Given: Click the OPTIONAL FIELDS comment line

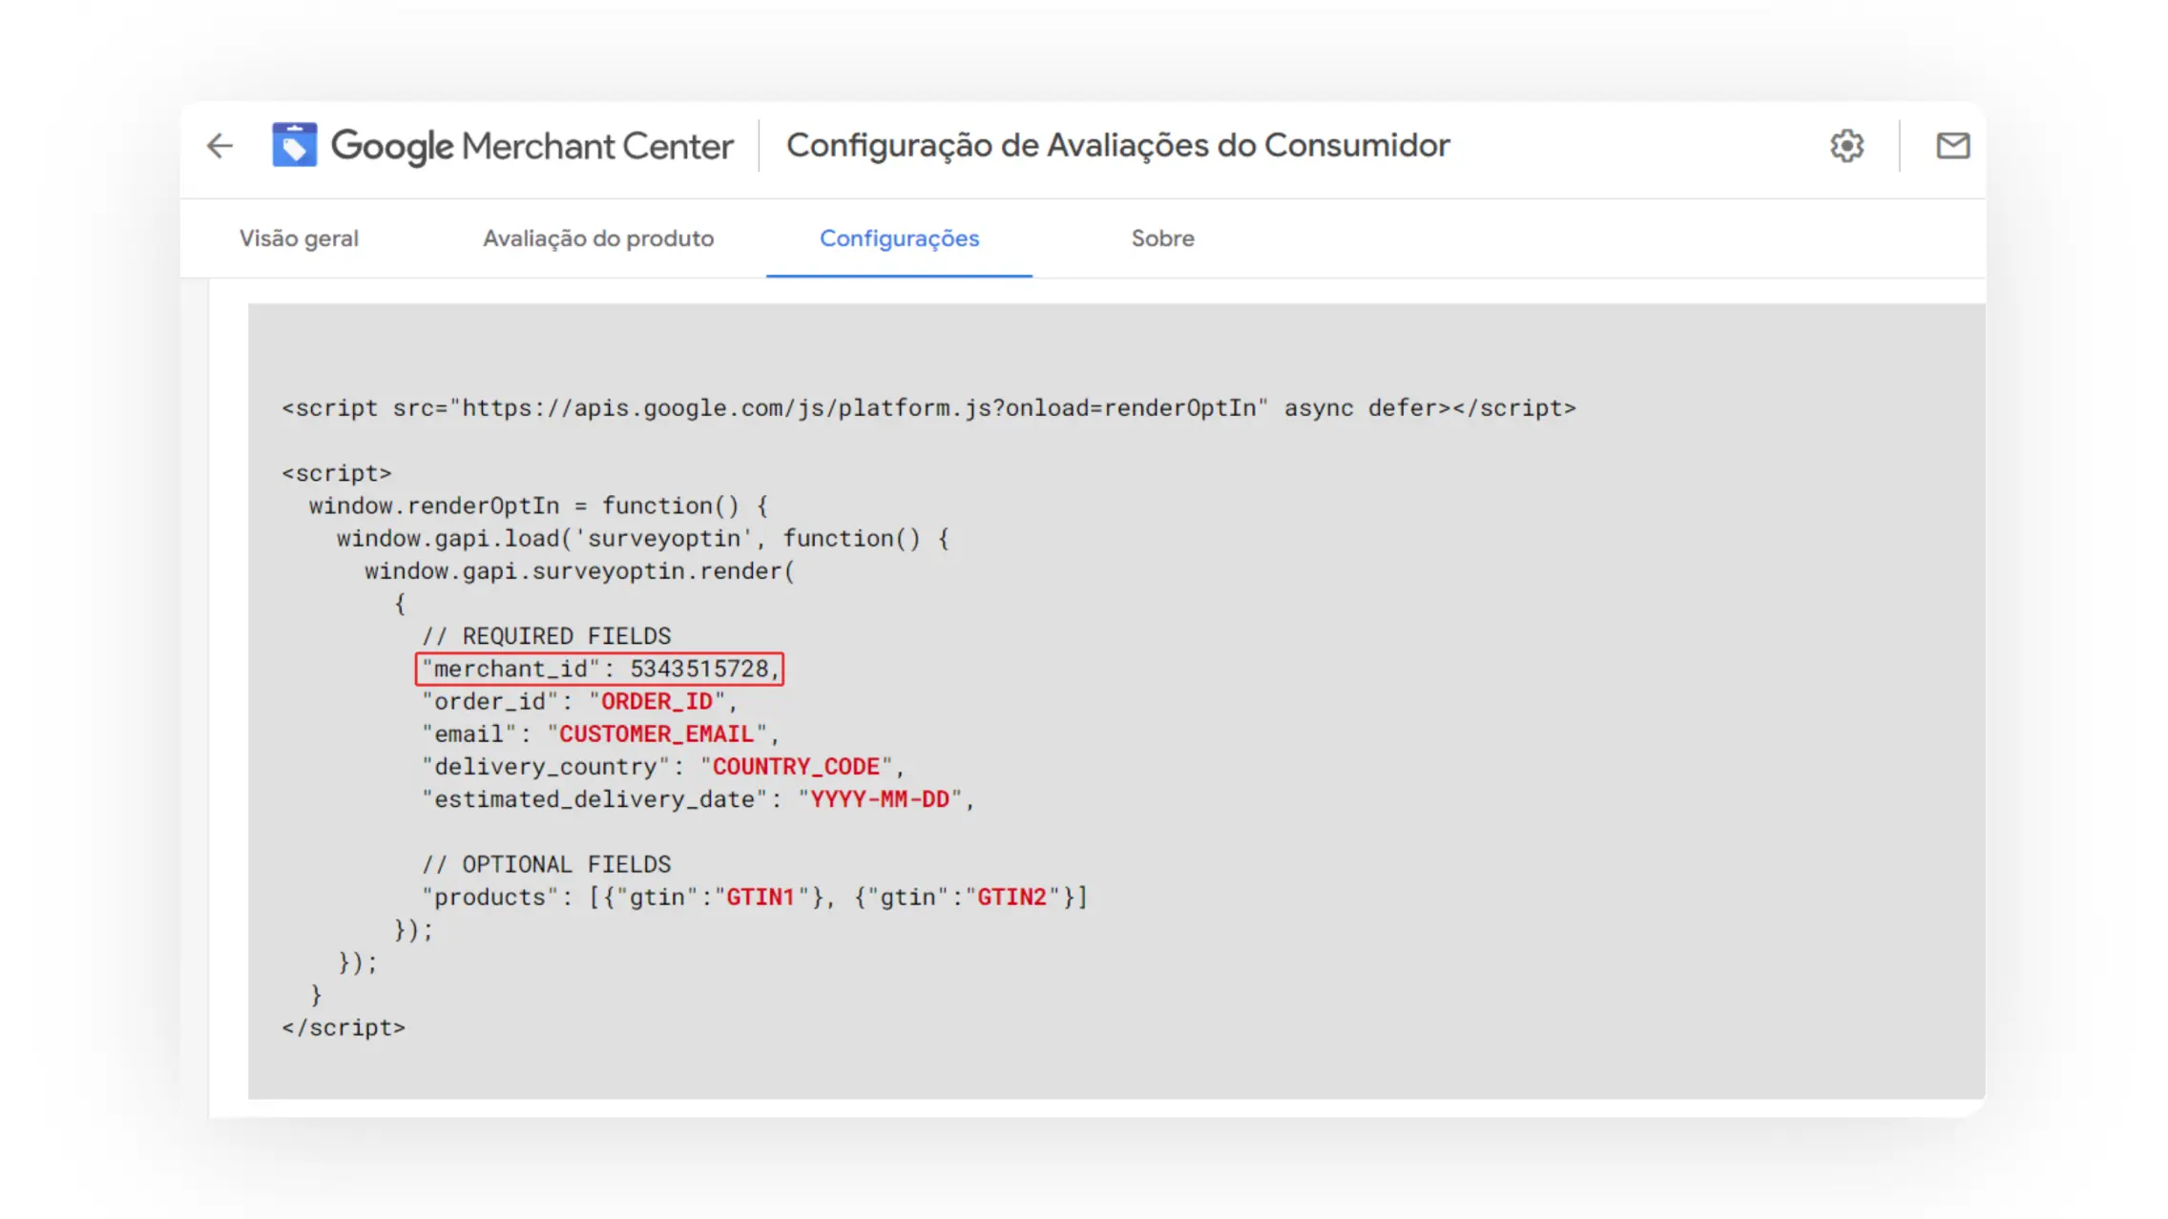Looking at the screenshot, I should 547,865.
